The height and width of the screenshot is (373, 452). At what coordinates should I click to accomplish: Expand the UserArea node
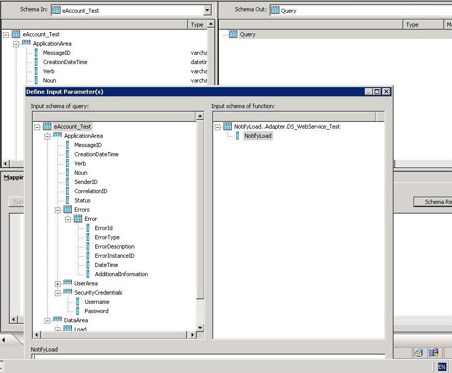pos(57,284)
